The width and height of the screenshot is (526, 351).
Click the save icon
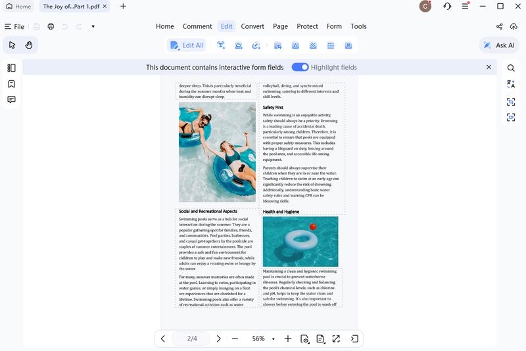pyautogui.click(x=37, y=26)
